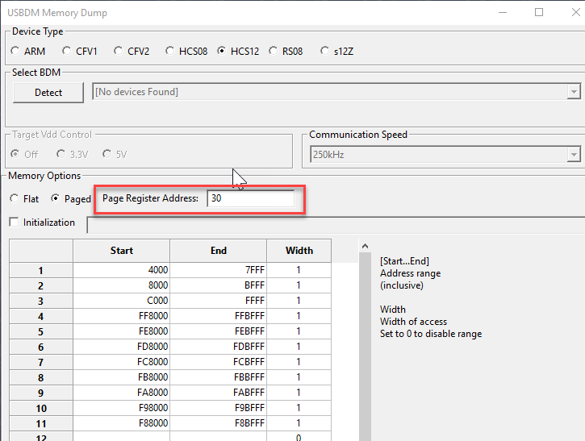Click End cell FABFFF
The height and width of the screenshot is (441, 585).
click(218, 393)
